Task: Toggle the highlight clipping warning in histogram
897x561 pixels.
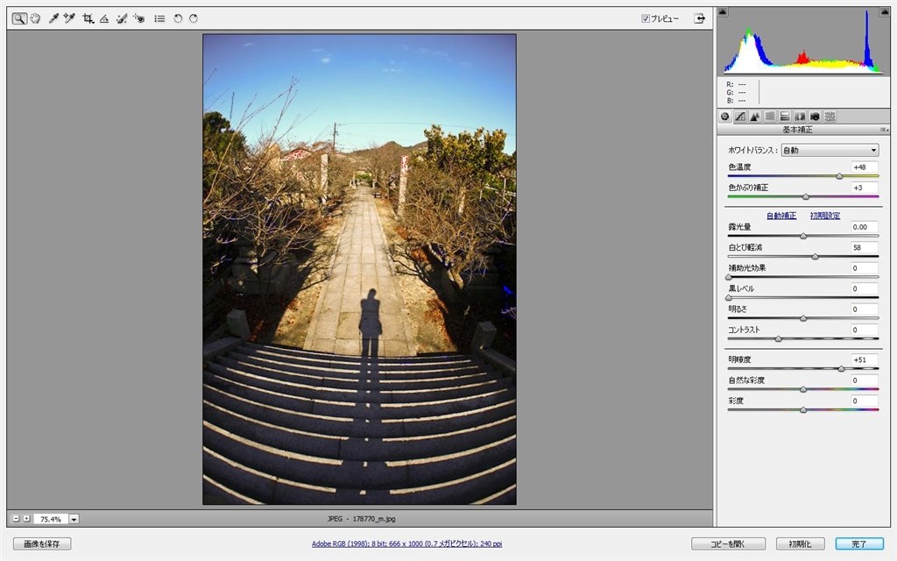Action: click(885, 12)
